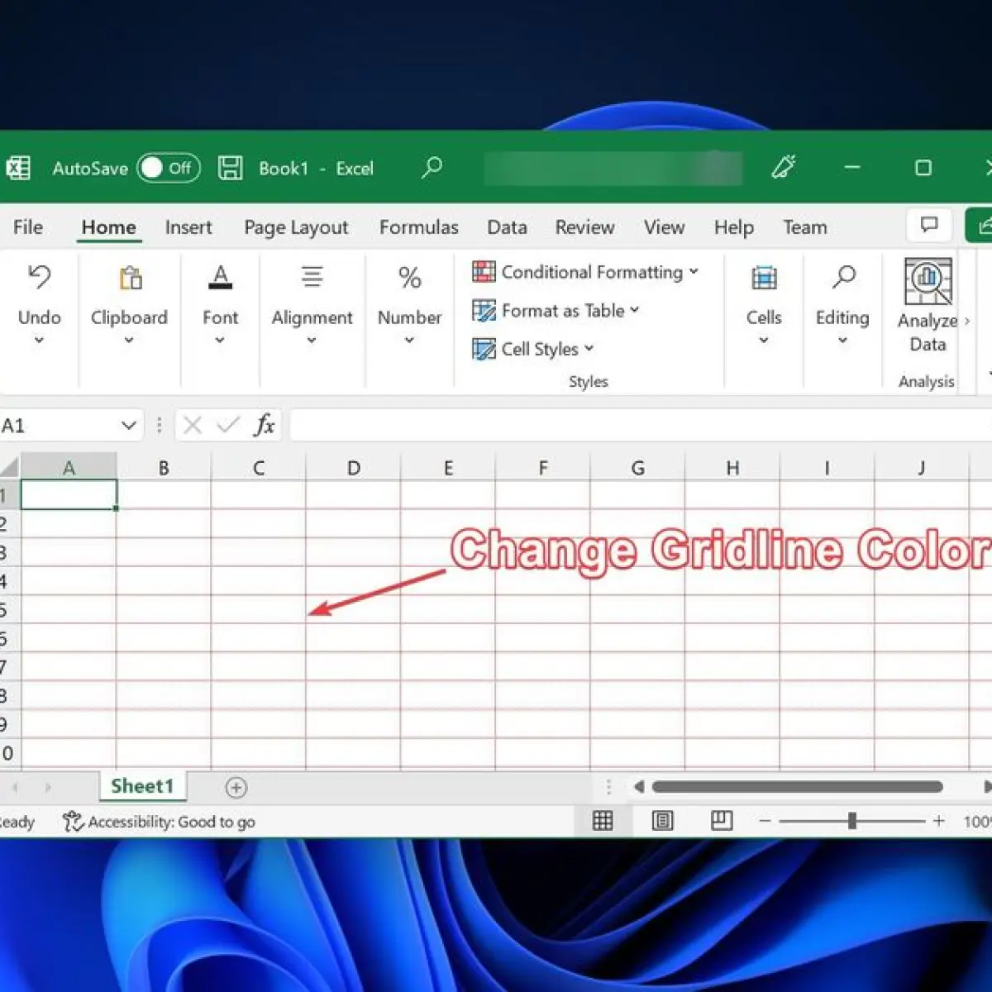
Task: Click the Editing magnifier icon
Action: (843, 277)
